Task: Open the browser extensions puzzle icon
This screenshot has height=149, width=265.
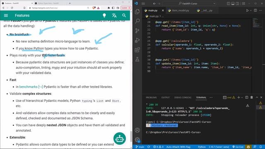Action: click(x=108, y=8)
